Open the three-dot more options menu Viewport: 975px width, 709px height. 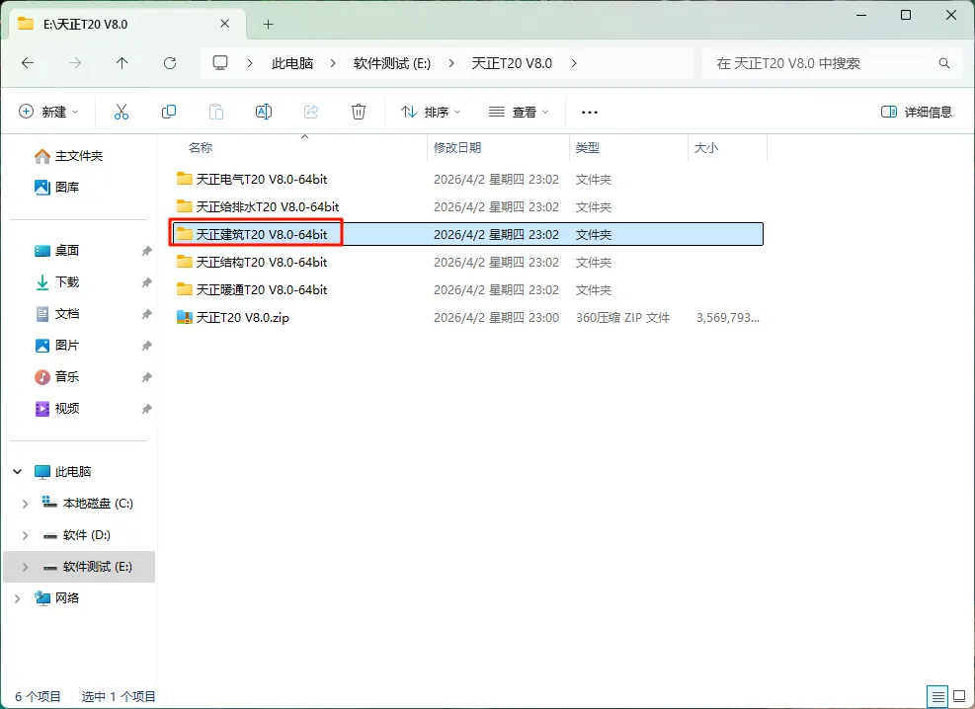(590, 113)
